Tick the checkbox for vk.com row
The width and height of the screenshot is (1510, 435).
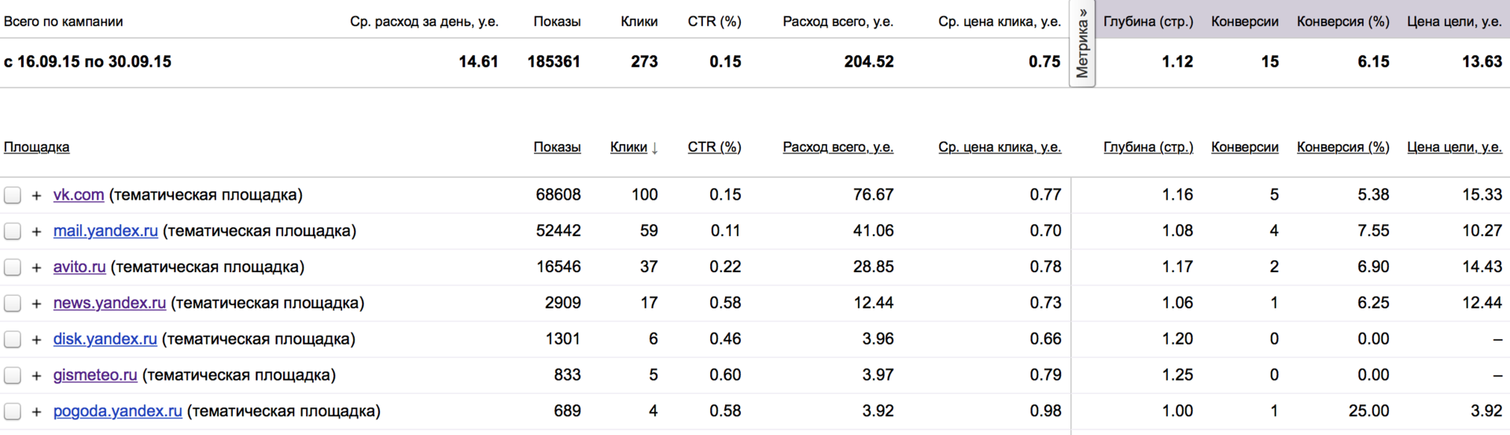[13, 195]
